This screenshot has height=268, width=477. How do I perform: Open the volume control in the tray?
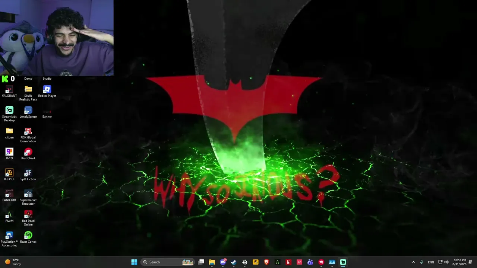446,262
